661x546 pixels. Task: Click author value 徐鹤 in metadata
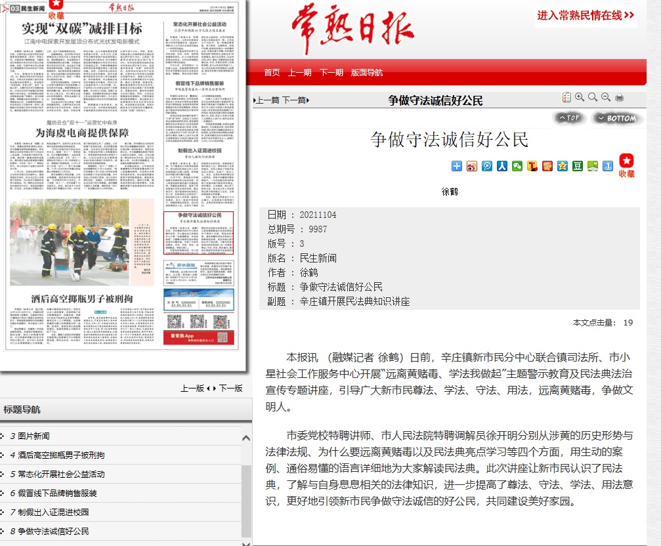pos(309,272)
